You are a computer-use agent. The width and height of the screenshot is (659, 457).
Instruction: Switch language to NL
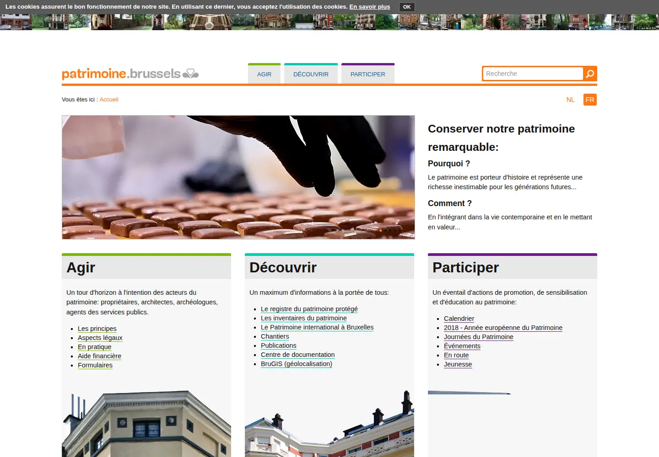[570, 100]
